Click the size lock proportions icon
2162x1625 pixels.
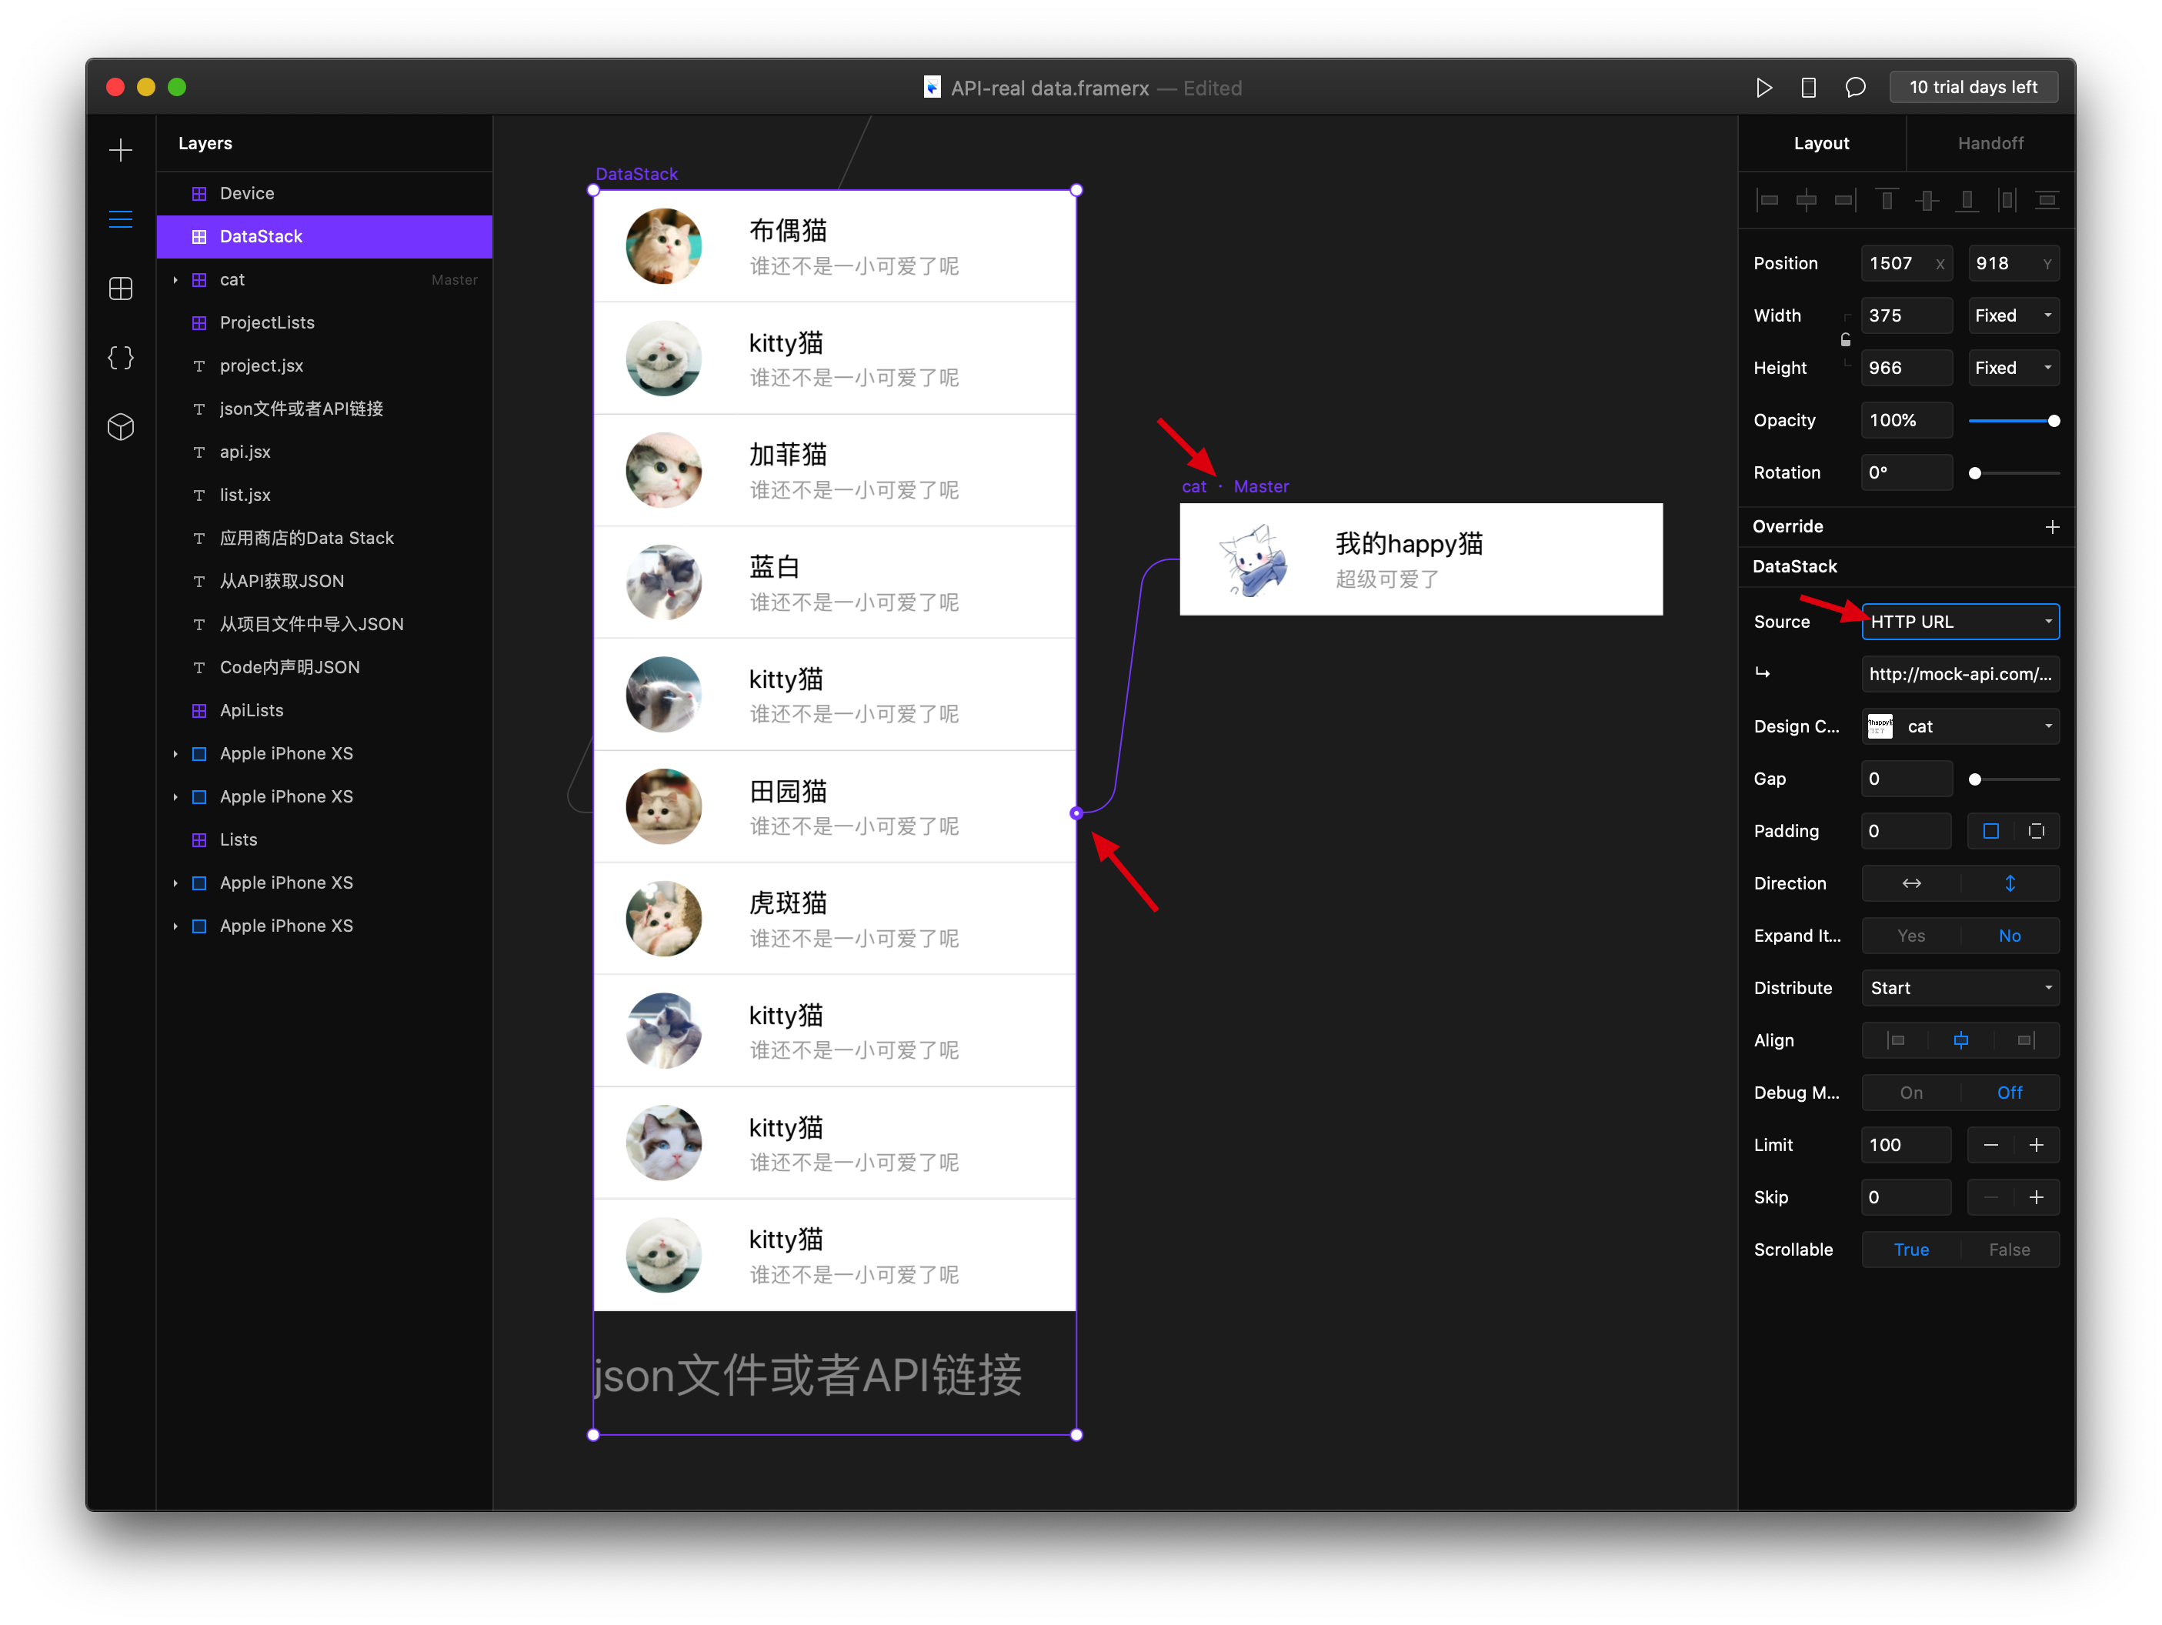1845,341
